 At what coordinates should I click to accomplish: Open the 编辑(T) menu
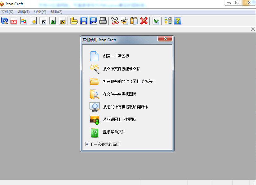coord(24,12)
